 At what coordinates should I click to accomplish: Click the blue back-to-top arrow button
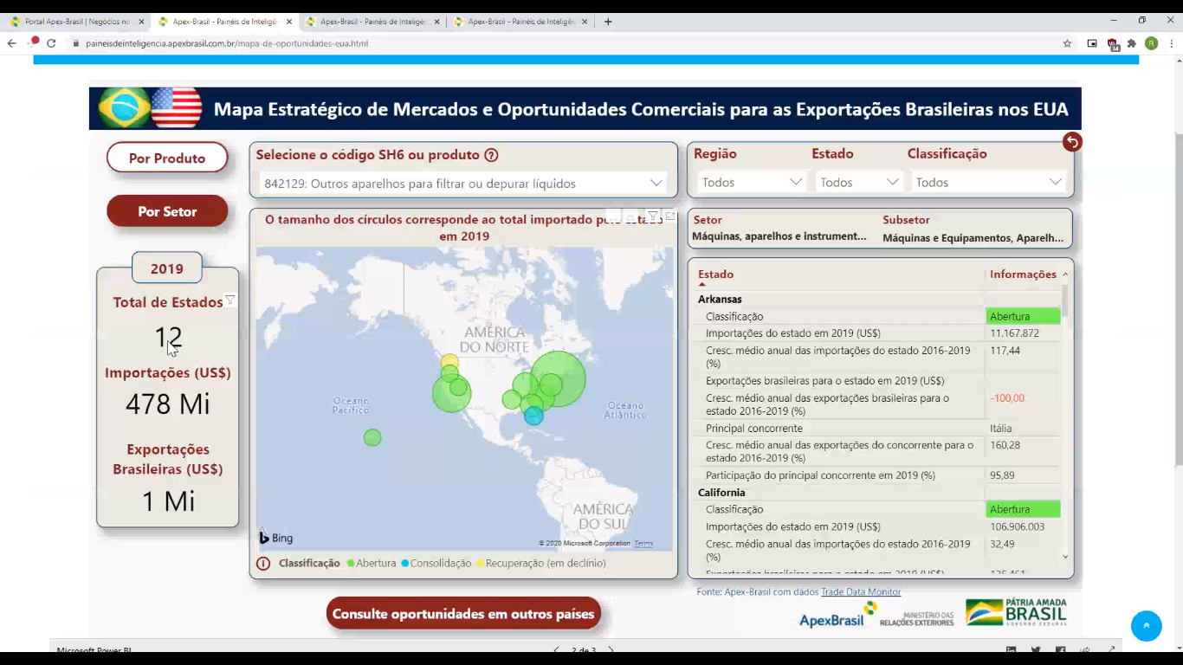[x=1146, y=626]
